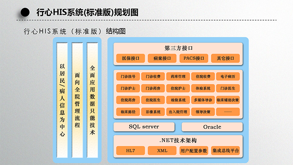The height and width of the screenshot is (165, 293).
Task: Click the PACS接口 box
Action: [x=193, y=58]
